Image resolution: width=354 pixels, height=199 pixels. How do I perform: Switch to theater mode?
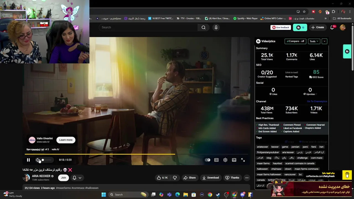(234, 160)
